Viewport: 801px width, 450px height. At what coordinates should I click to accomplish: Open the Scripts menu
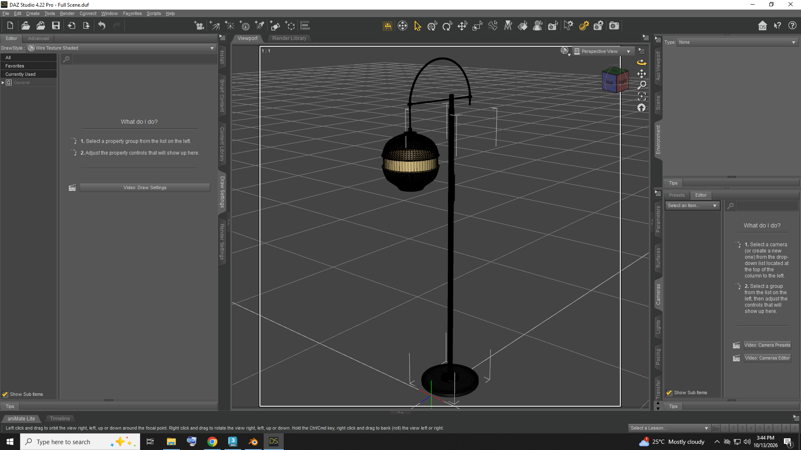point(154,13)
